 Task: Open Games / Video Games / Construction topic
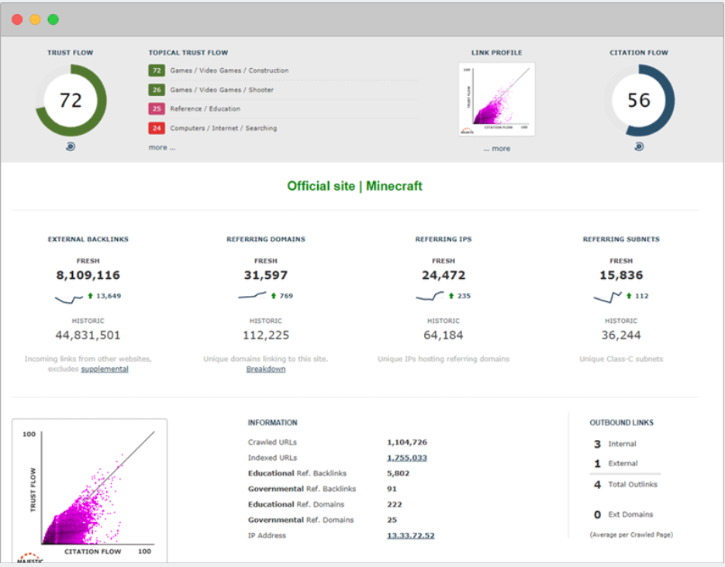[230, 70]
